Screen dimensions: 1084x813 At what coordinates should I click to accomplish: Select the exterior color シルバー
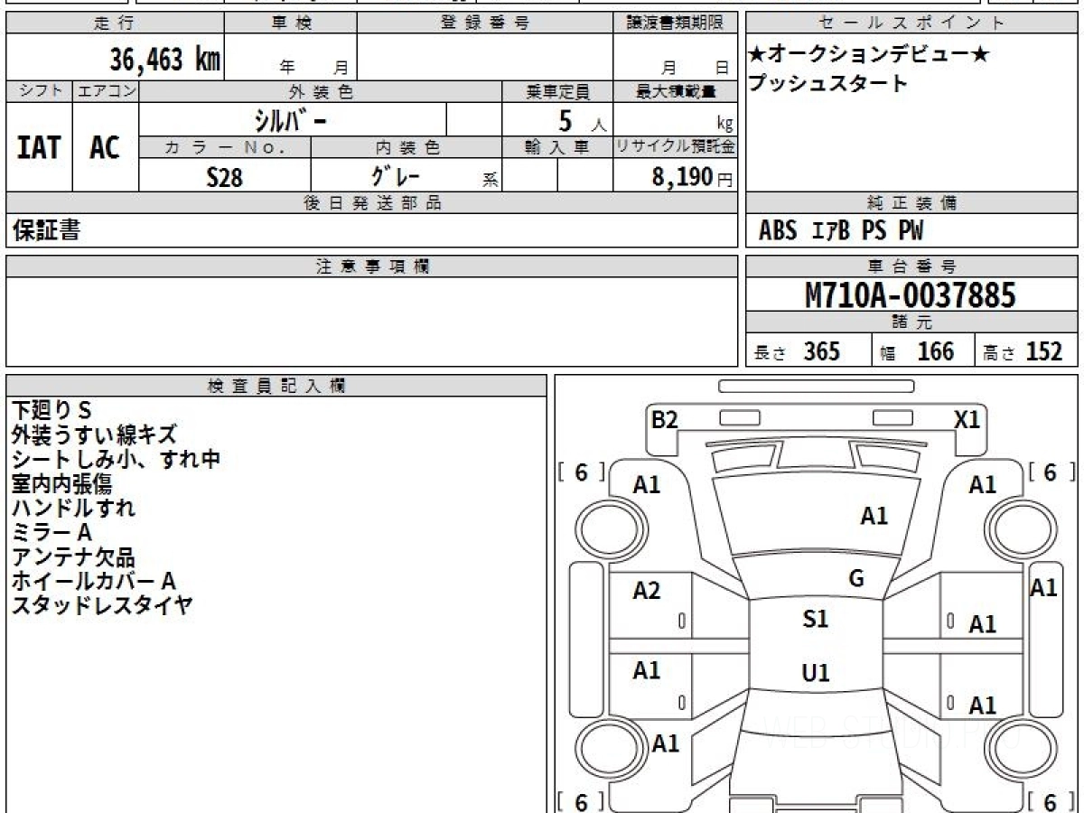click(x=292, y=119)
